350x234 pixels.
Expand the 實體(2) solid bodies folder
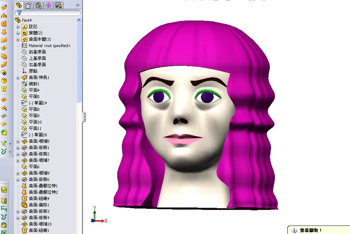pyautogui.click(x=18, y=33)
